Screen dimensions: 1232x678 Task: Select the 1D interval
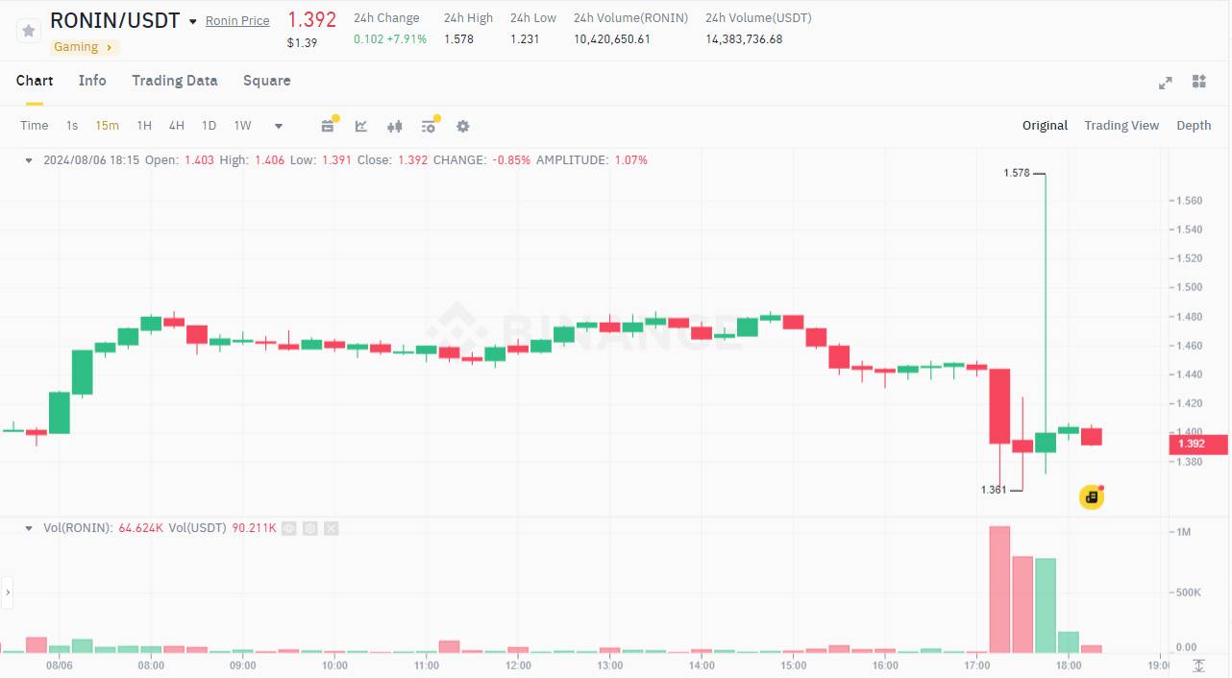click(x=209, y=125)
